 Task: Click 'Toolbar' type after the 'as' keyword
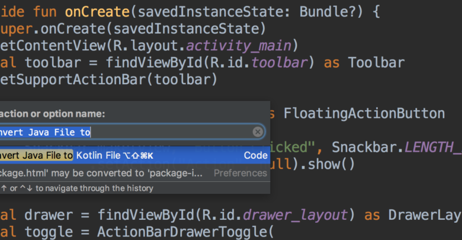[x=376, y=63]
